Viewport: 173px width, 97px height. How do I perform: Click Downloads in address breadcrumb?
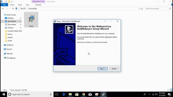point(33,9)
